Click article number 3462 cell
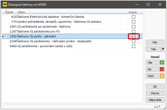The width and height of the screenshot is (167, 110). [10, 46]
